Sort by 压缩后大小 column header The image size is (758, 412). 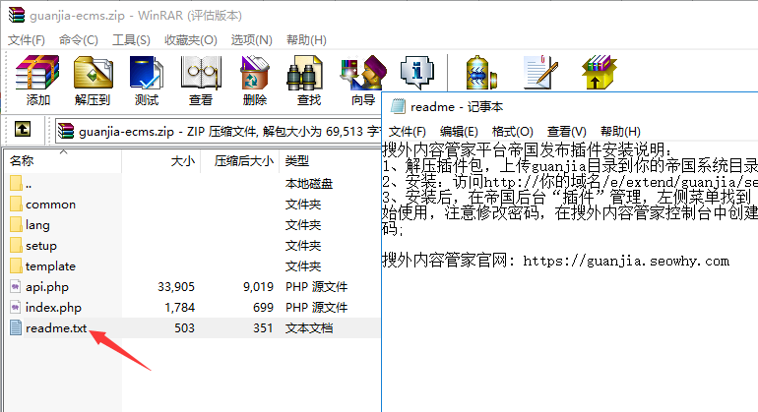click(243, 160)
